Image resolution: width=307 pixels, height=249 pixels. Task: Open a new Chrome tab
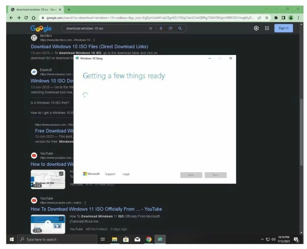[69, 9]
